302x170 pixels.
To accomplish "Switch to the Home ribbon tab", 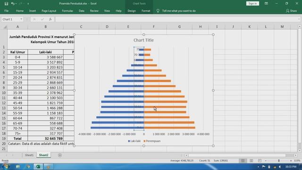I will [x=20, y=11].
